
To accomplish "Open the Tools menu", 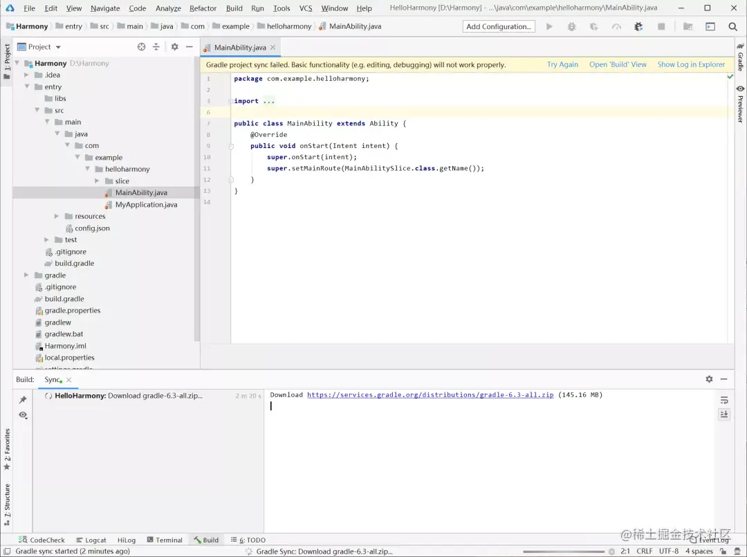I will [x=282, y=8].
